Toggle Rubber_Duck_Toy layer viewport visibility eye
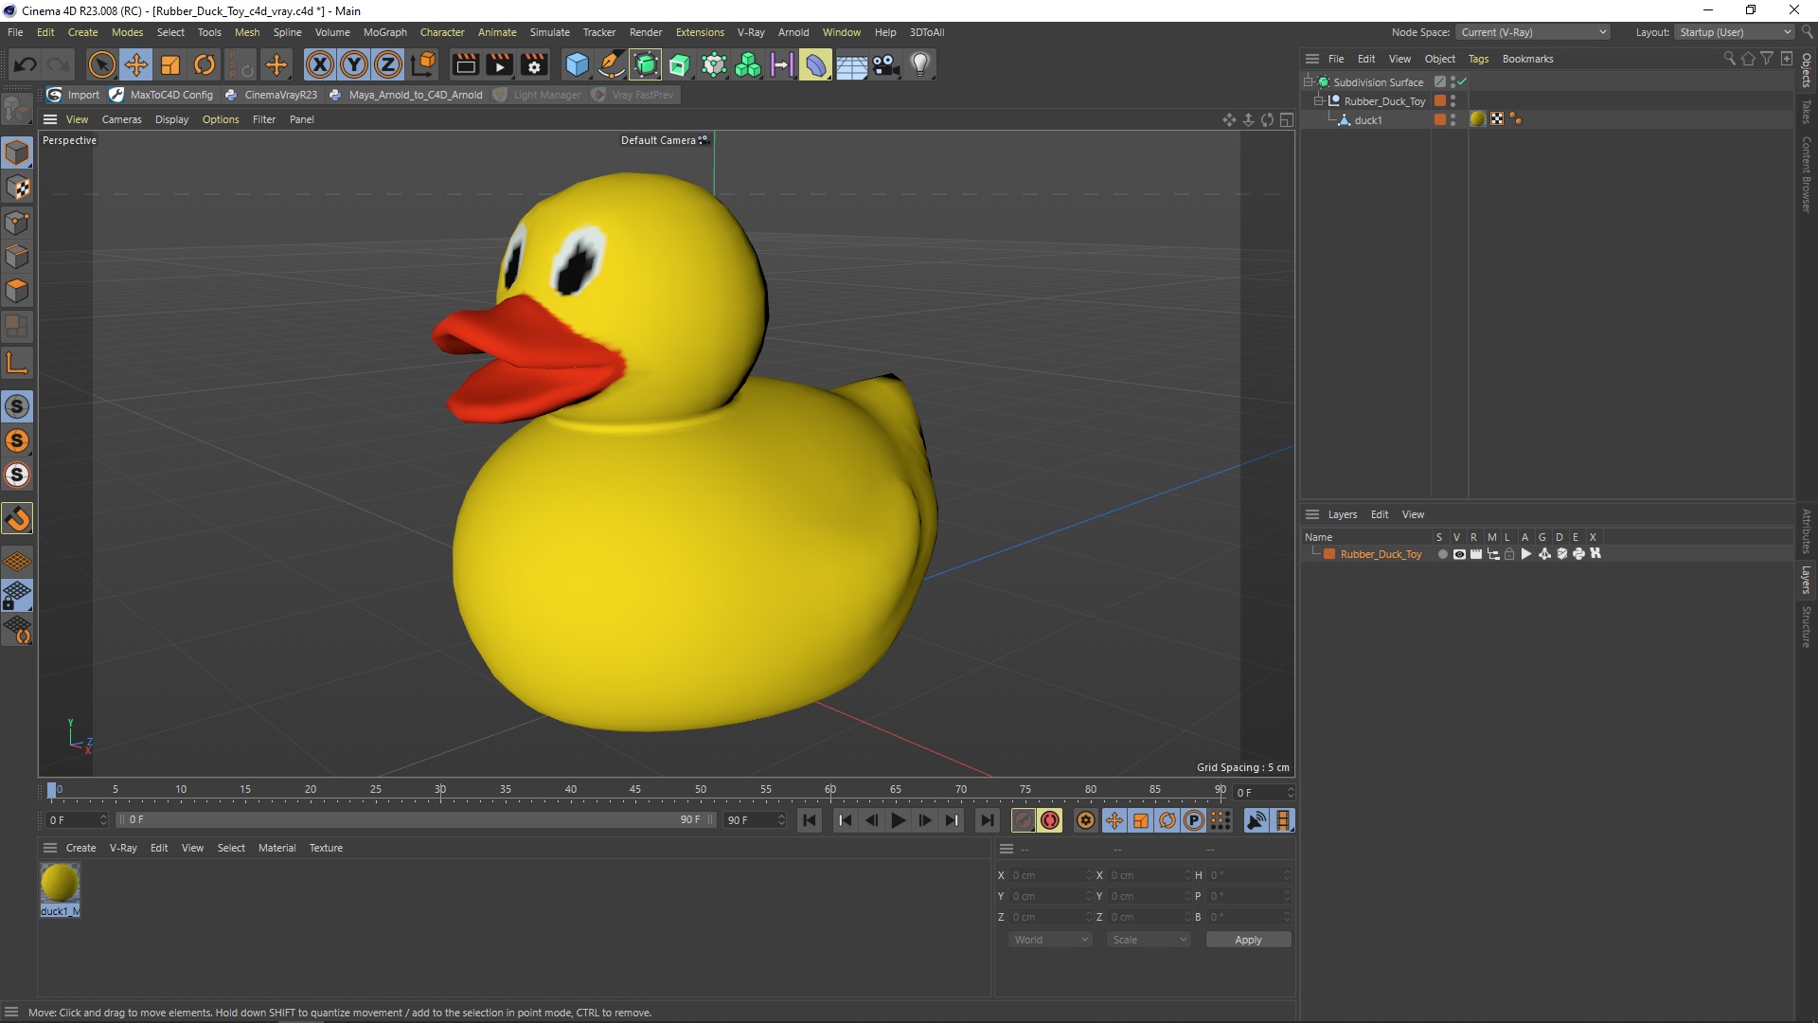 pos(1458,554)
